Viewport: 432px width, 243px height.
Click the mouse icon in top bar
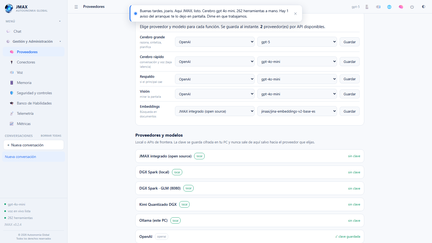[367, 7]
